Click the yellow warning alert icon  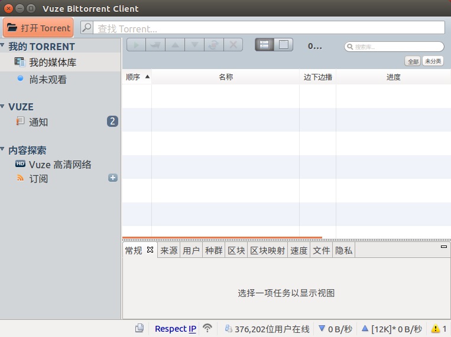pyautogui.click(x=435, y=328)
